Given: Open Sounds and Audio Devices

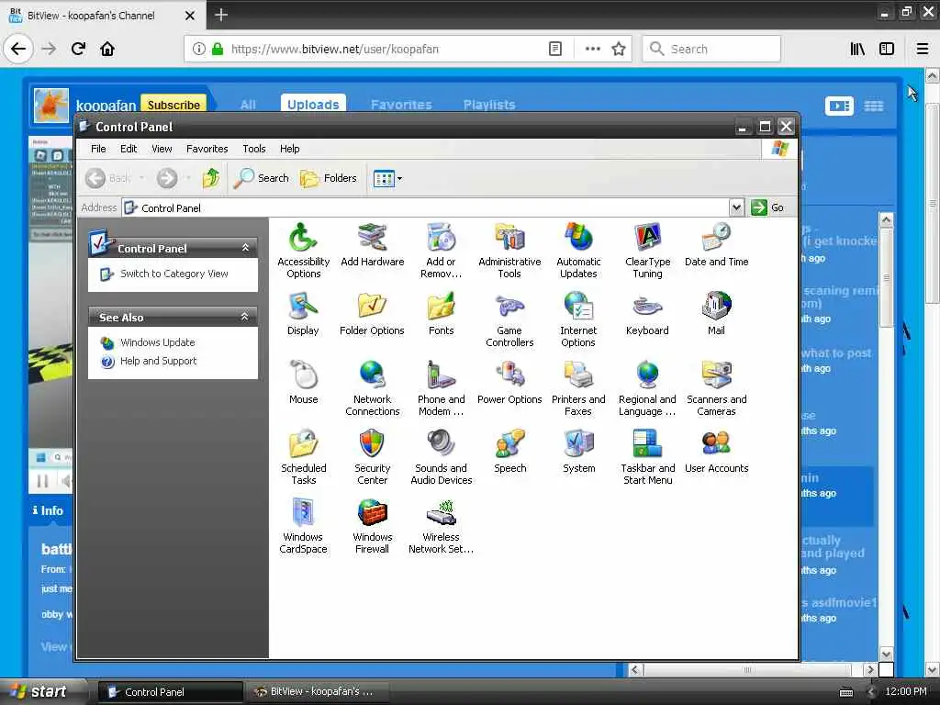Looking at the screenshot, I should tap(442, 457).
